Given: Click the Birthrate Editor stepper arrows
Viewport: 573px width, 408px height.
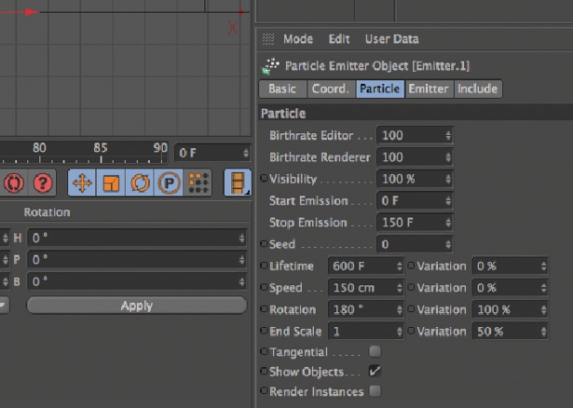Looking at the screenshot, I should tap(448, 136).
